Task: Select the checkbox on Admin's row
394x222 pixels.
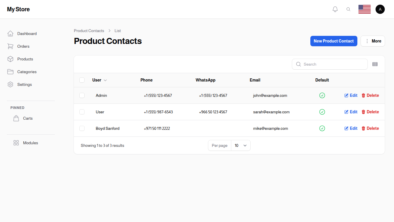Action: click(x=82, y=95)
